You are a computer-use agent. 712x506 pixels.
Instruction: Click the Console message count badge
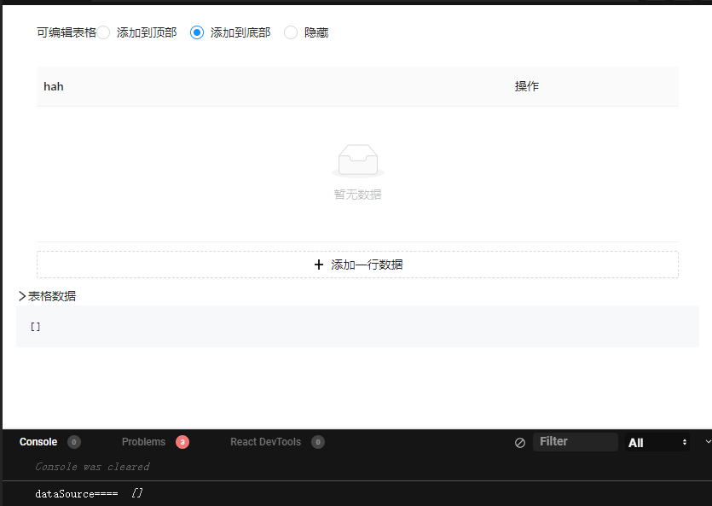pos(74,442)
